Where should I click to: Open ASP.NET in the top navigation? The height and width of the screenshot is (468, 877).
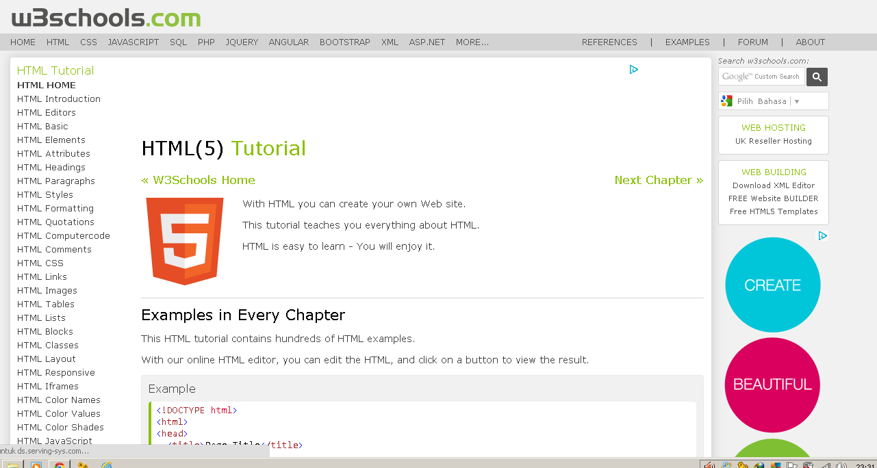(427, 42)
